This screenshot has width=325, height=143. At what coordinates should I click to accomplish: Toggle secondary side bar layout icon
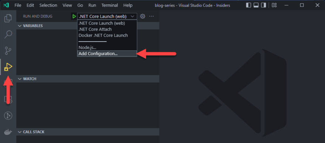point(263,5)
